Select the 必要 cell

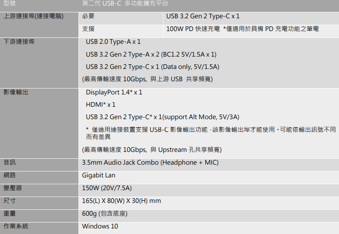pos(88,17)
